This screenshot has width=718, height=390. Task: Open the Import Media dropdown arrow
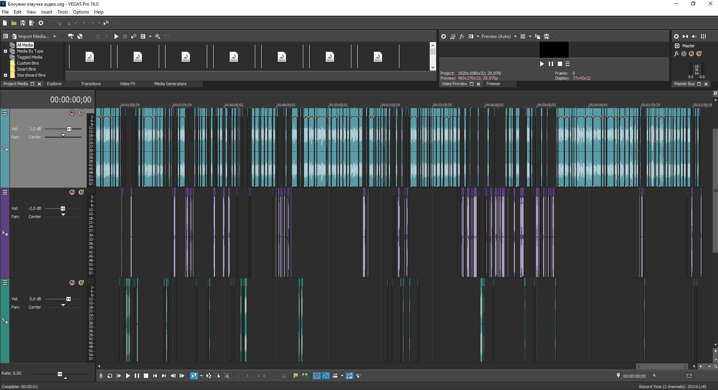coord(54,36)
